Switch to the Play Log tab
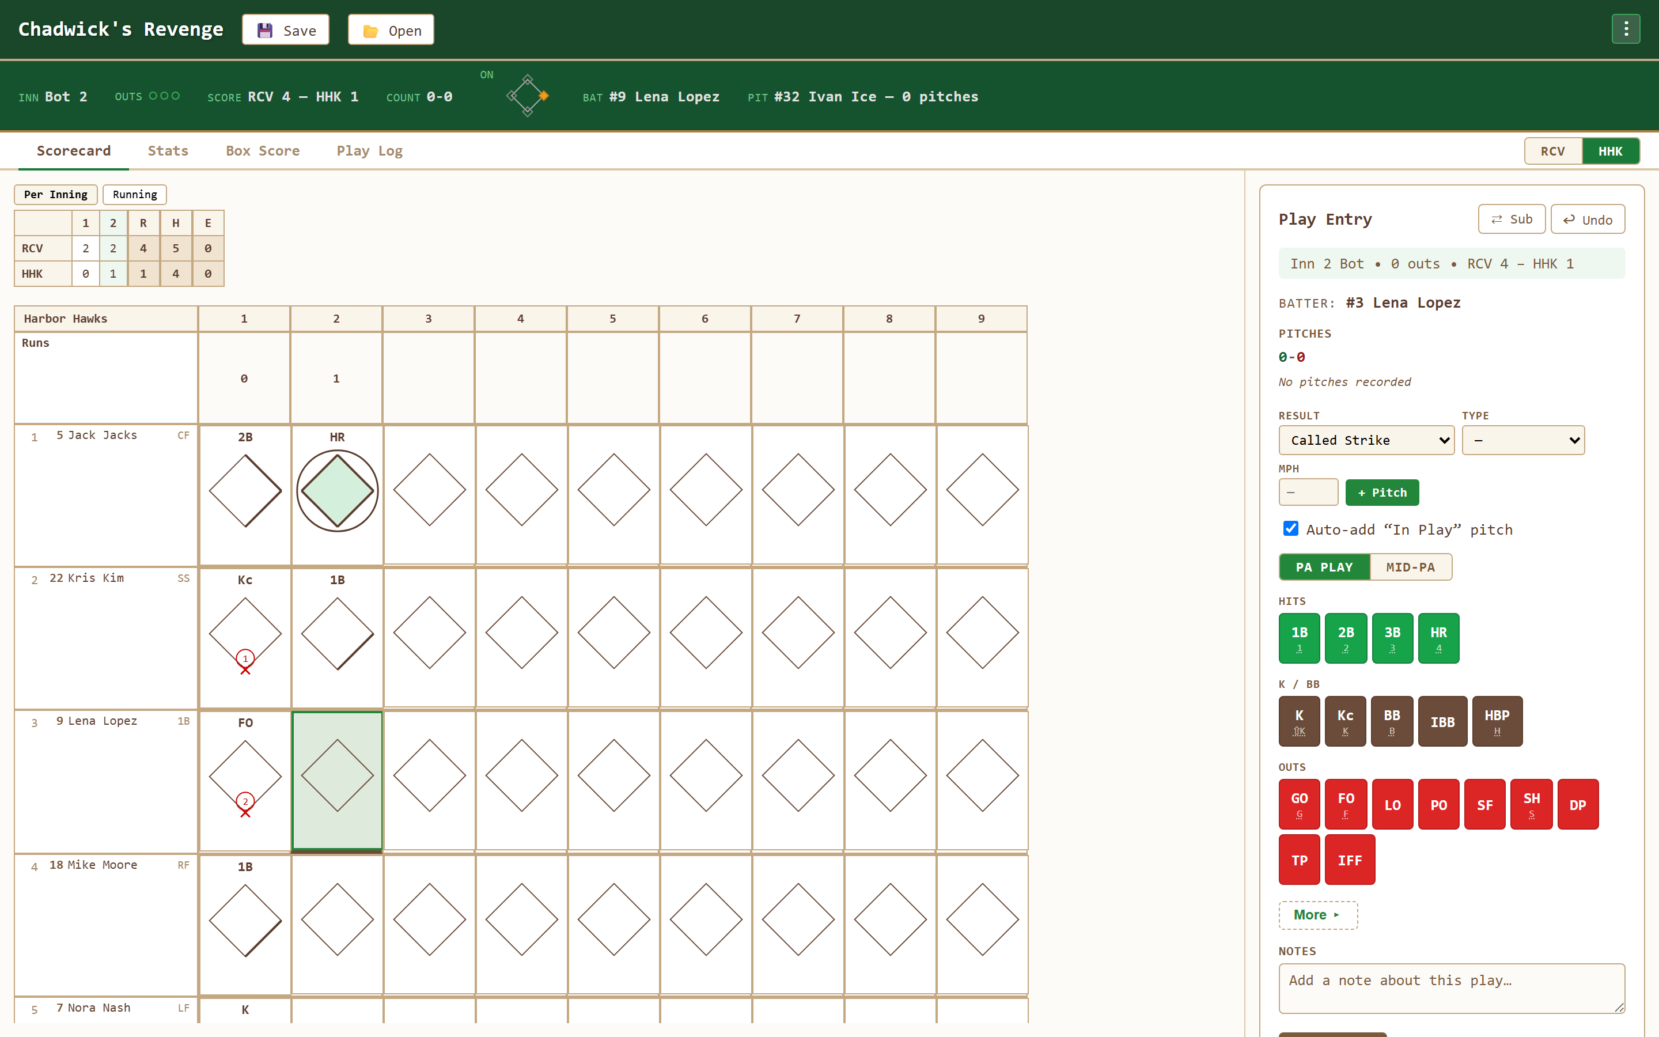This screenshot has height=1037, width=1659. pyautogui.click(x=369, y=150)
